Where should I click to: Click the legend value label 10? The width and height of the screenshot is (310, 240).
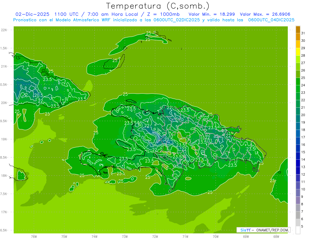[303, 189]
